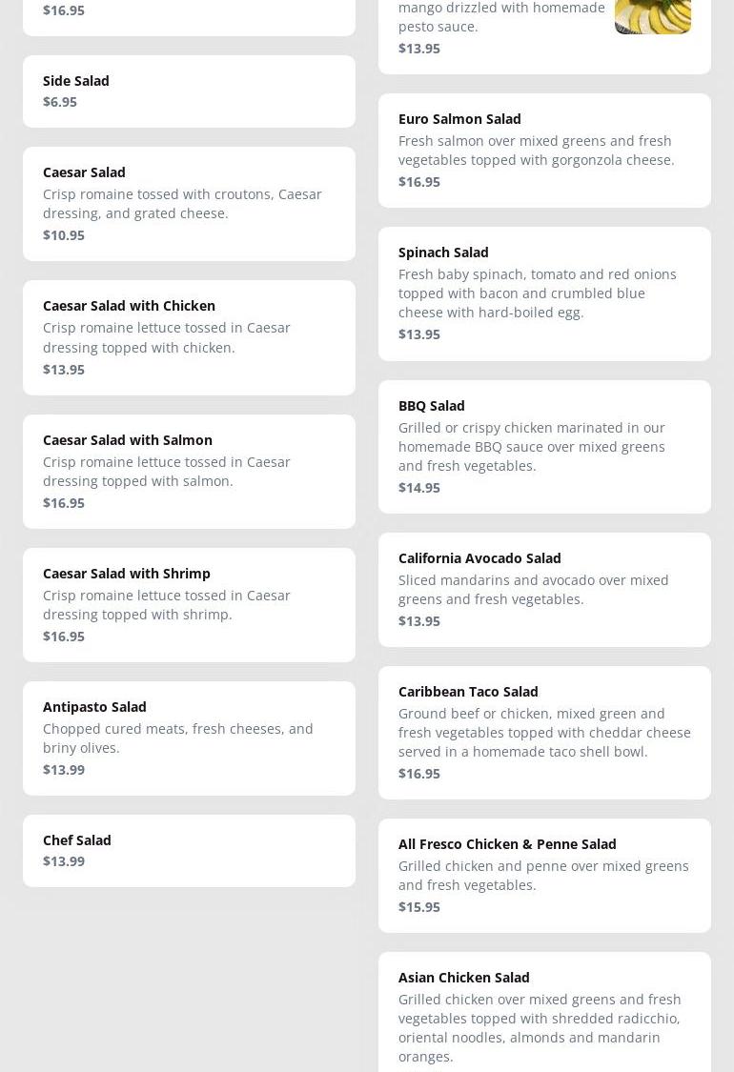
Task: Click the BBQ Salad $14.95 price
Action: 419,488
